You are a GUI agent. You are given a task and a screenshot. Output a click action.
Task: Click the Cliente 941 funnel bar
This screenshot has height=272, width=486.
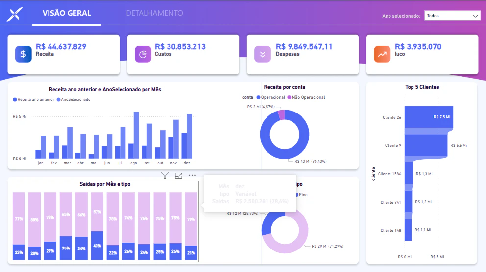[x=408, y=202]
